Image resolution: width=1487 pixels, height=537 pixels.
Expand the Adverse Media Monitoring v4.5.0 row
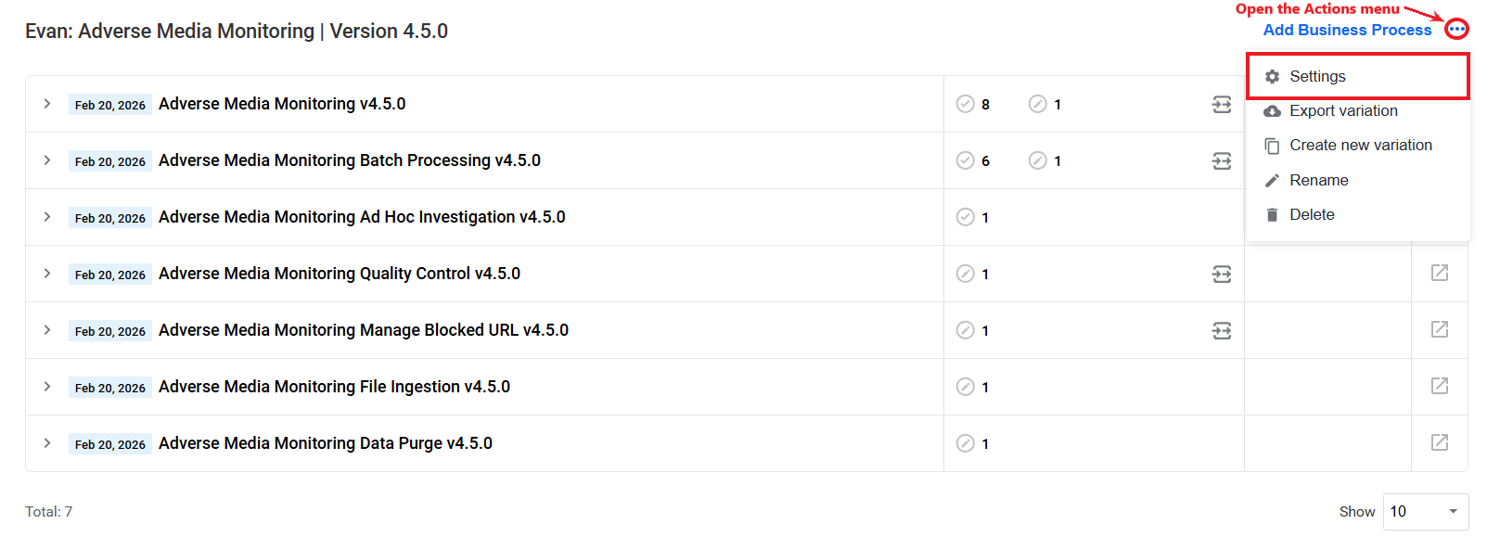(47, 104)
